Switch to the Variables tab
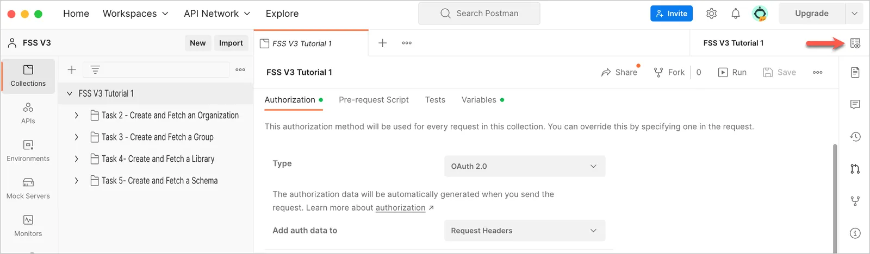 483,100
